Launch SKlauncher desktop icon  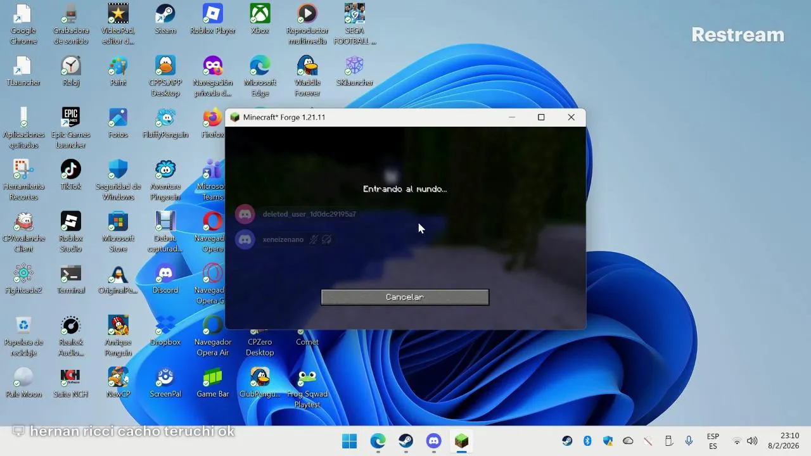[355, 71]
